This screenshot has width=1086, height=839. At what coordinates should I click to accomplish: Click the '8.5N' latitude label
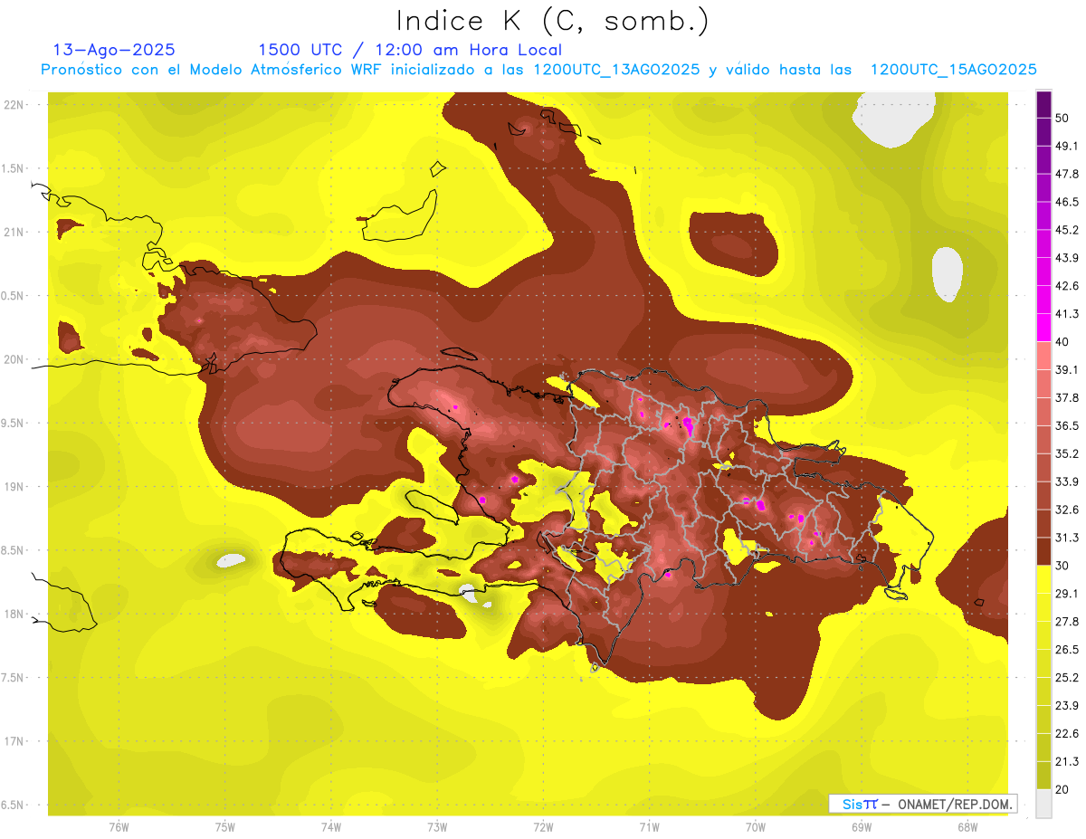14,550
